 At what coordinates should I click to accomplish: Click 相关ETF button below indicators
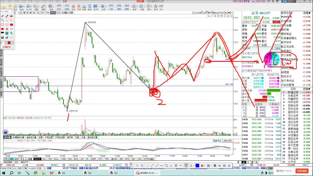[x=24, y=162]
